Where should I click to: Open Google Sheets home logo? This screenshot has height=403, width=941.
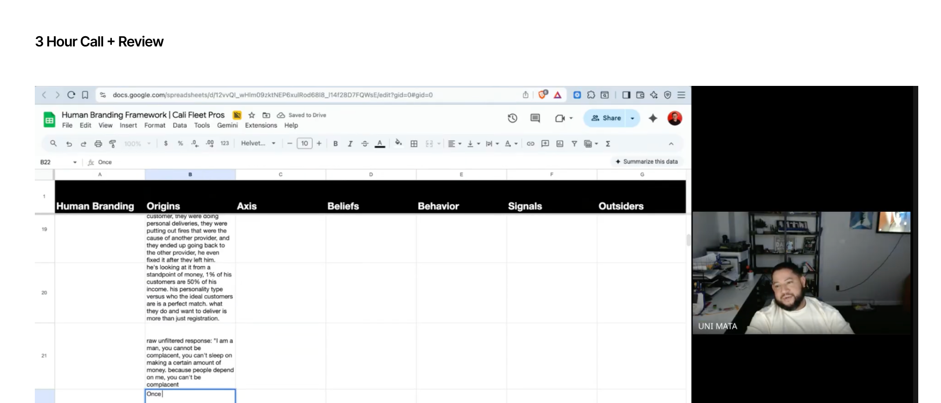point(49,119)
